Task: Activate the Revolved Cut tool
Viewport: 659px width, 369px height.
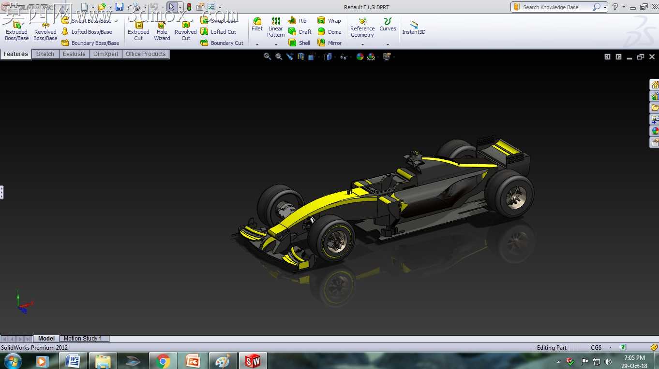Action: [x=186, y=30]
